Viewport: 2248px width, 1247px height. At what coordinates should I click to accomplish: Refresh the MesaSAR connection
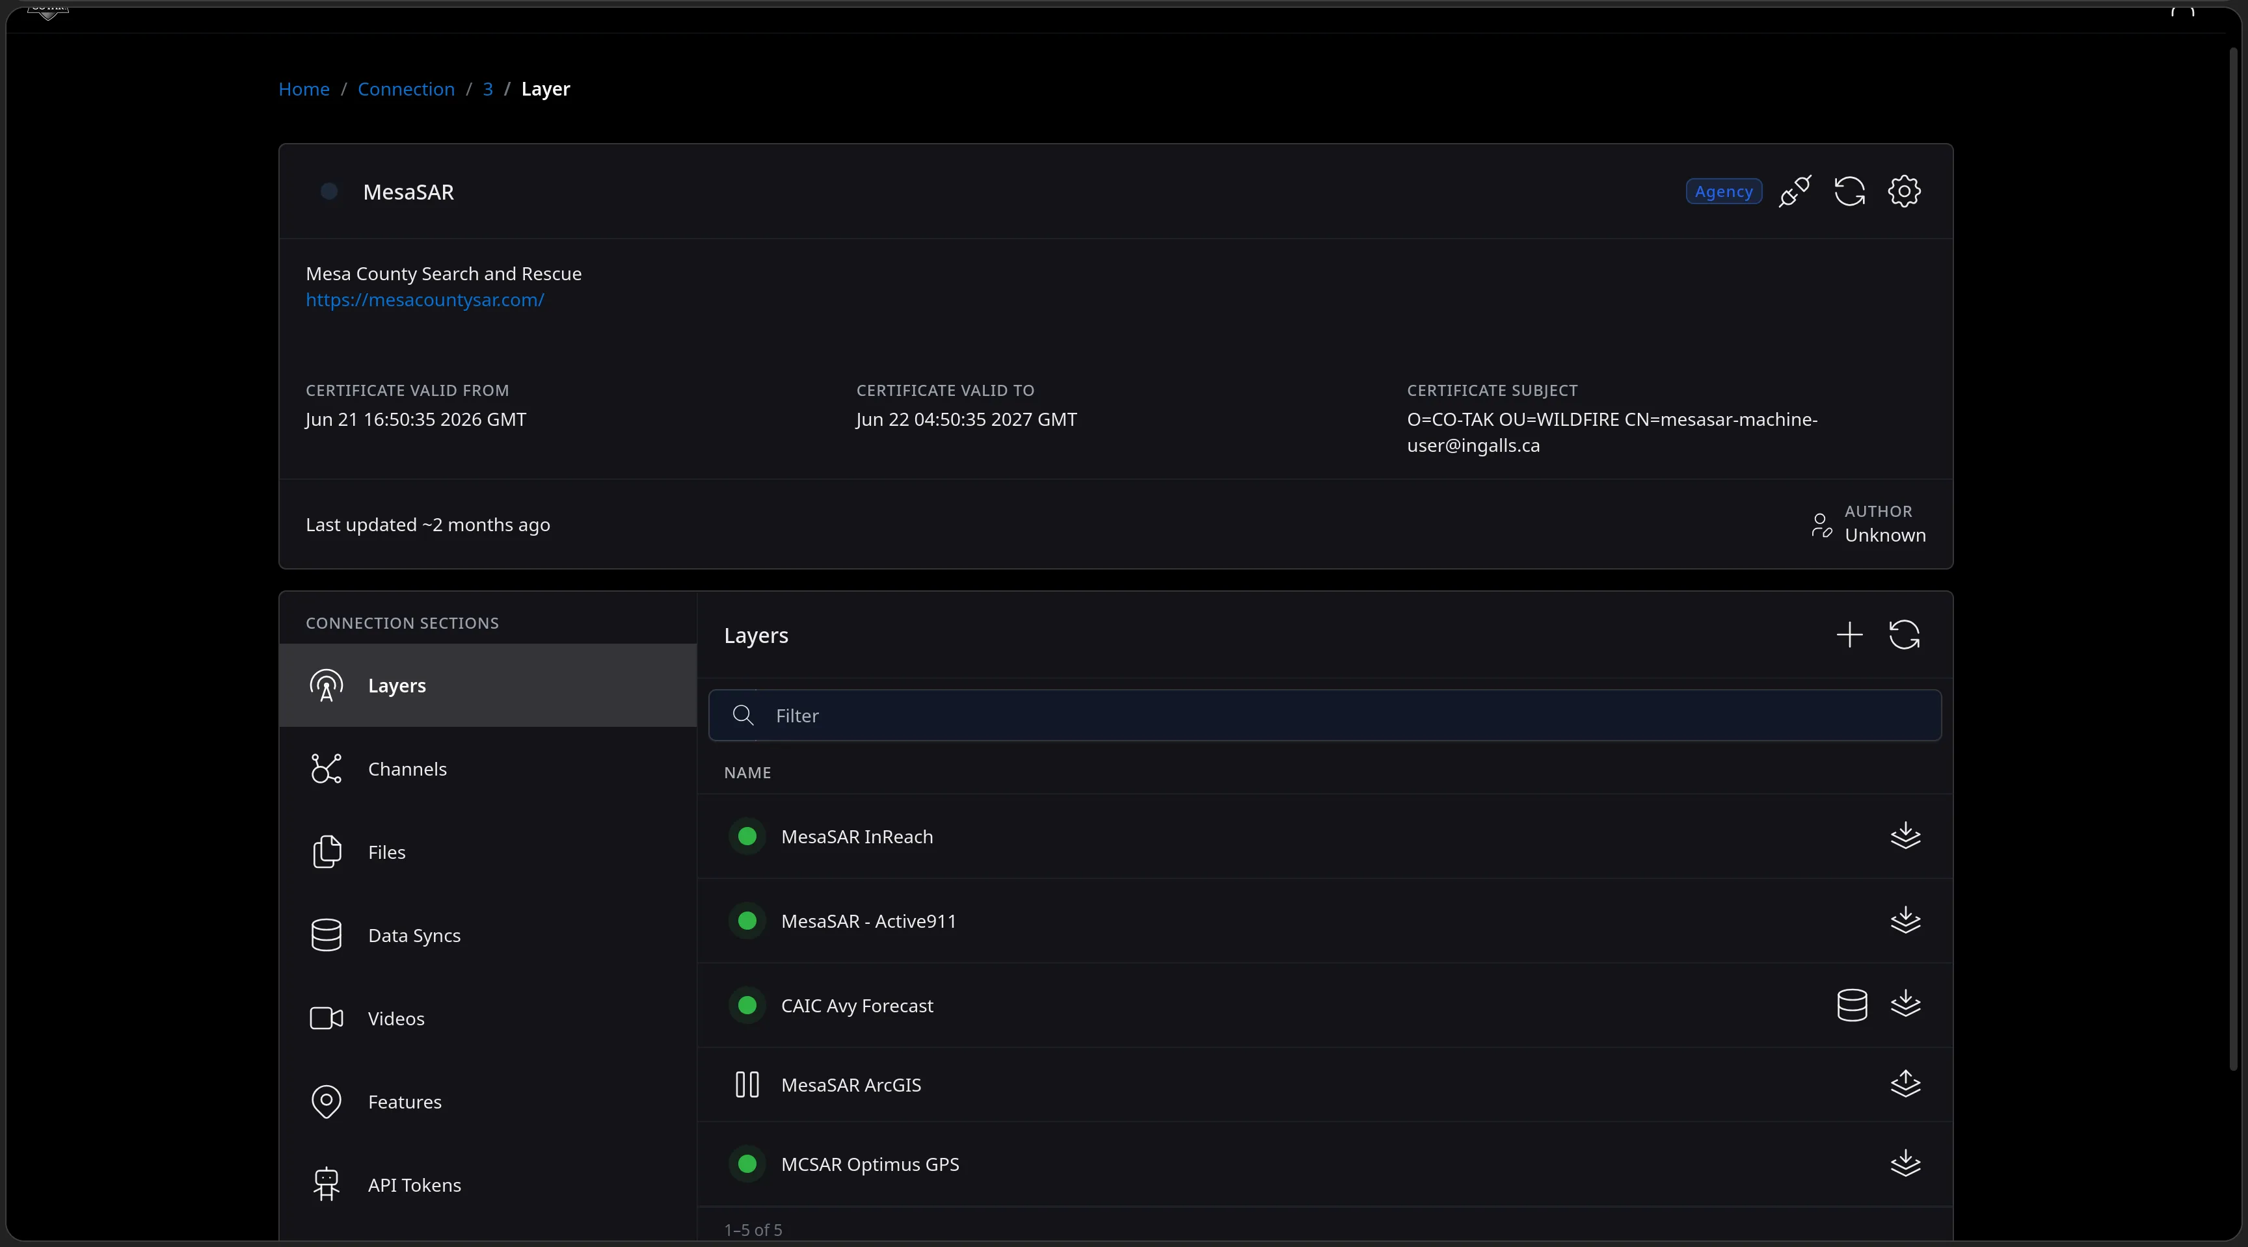[1849, 191]
